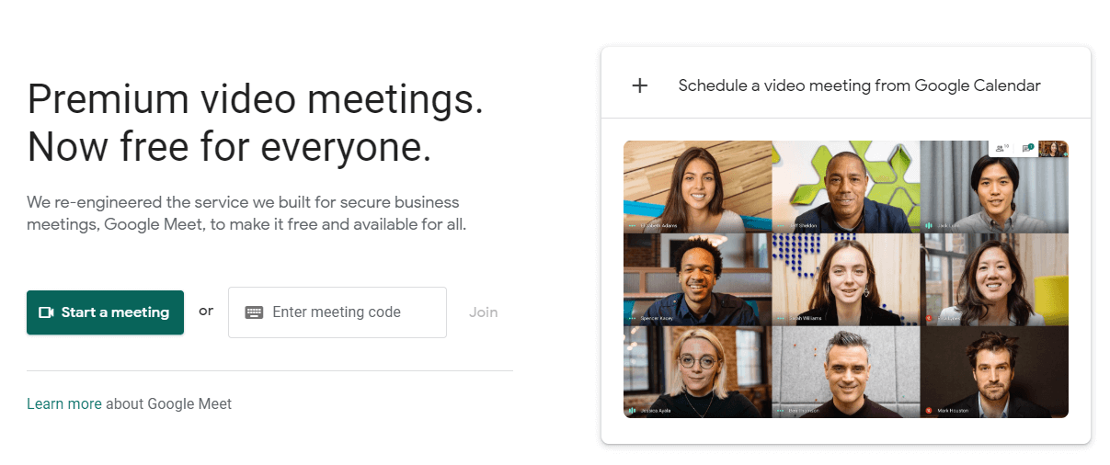
Task: Click the Join button
Action: [x=483, y=312]
